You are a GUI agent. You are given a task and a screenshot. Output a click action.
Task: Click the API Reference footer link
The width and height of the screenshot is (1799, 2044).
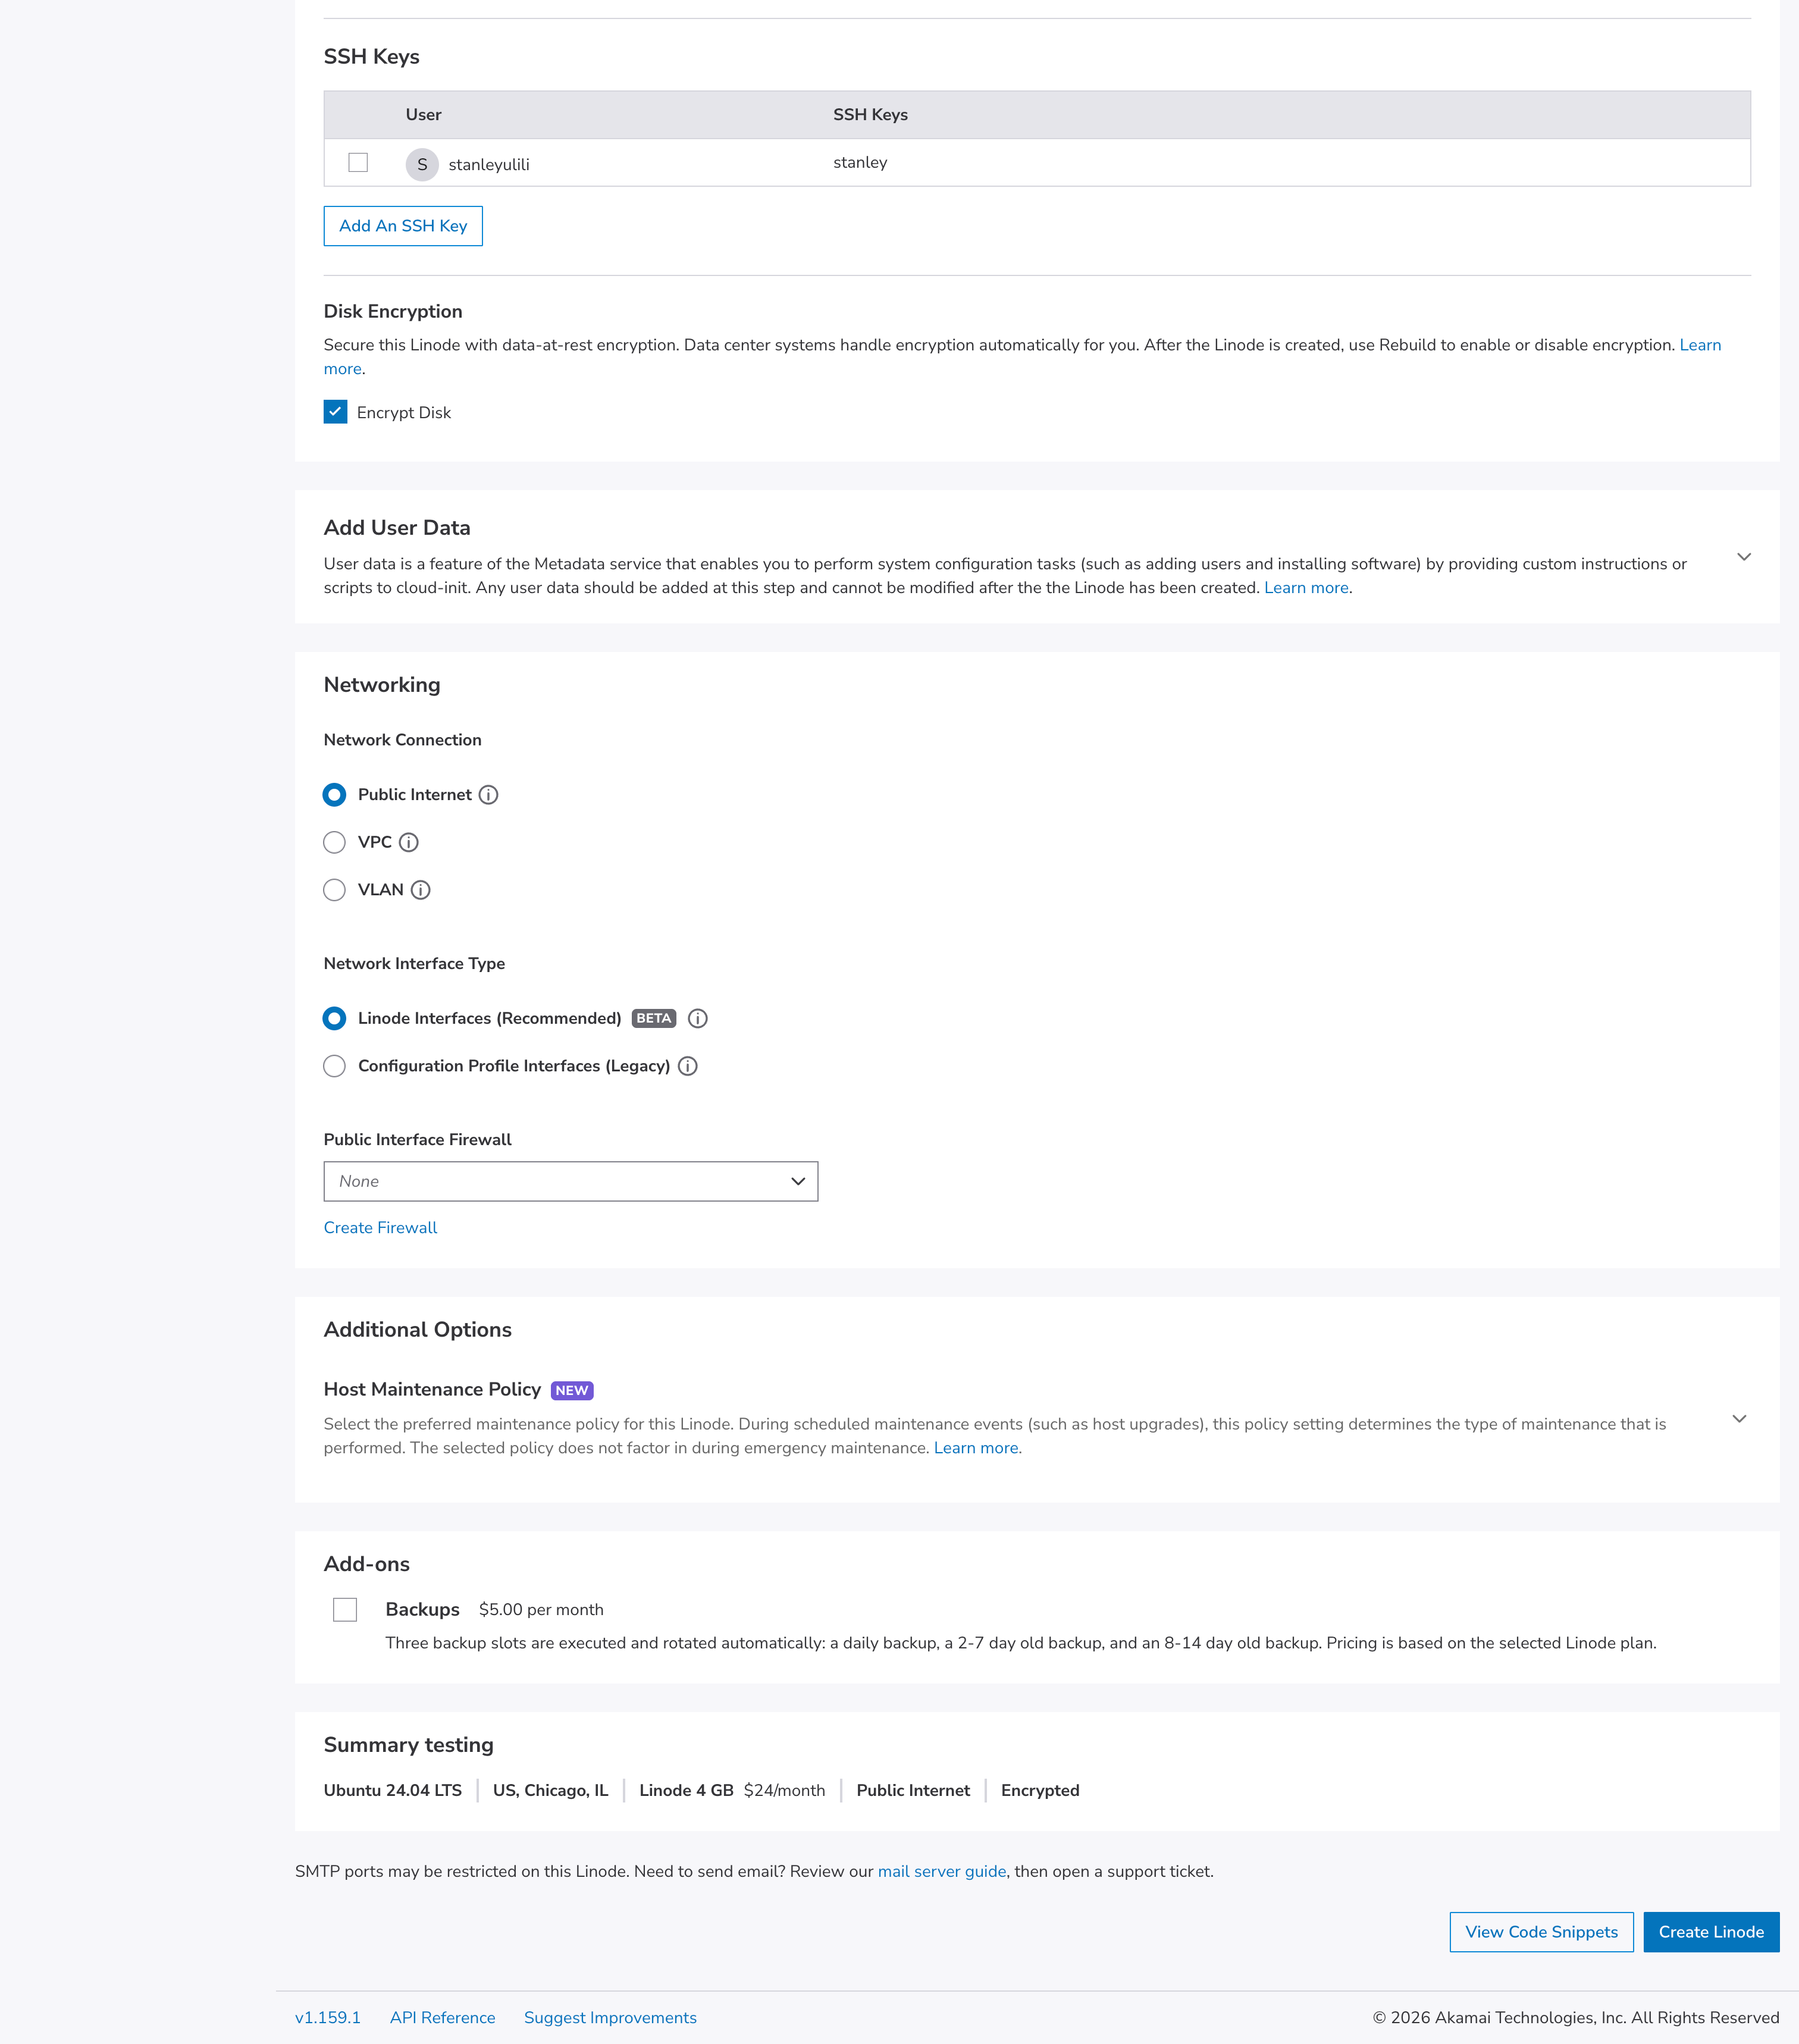point(443,2017)
